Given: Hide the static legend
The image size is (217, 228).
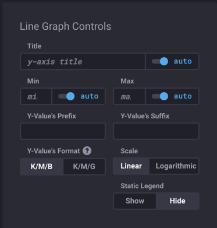Looking at the screenshot, I should (177, 201).
